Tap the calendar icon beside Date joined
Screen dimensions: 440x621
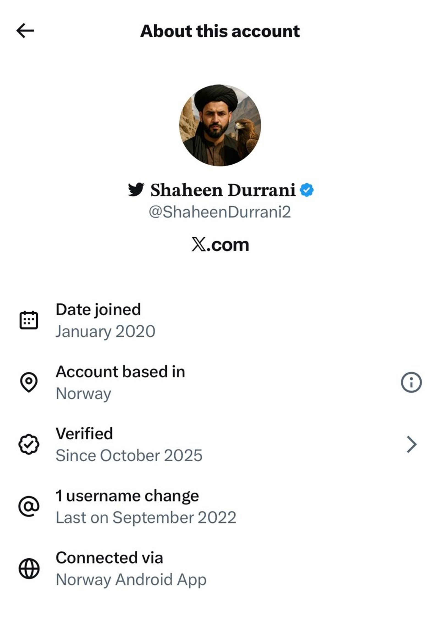29,320
